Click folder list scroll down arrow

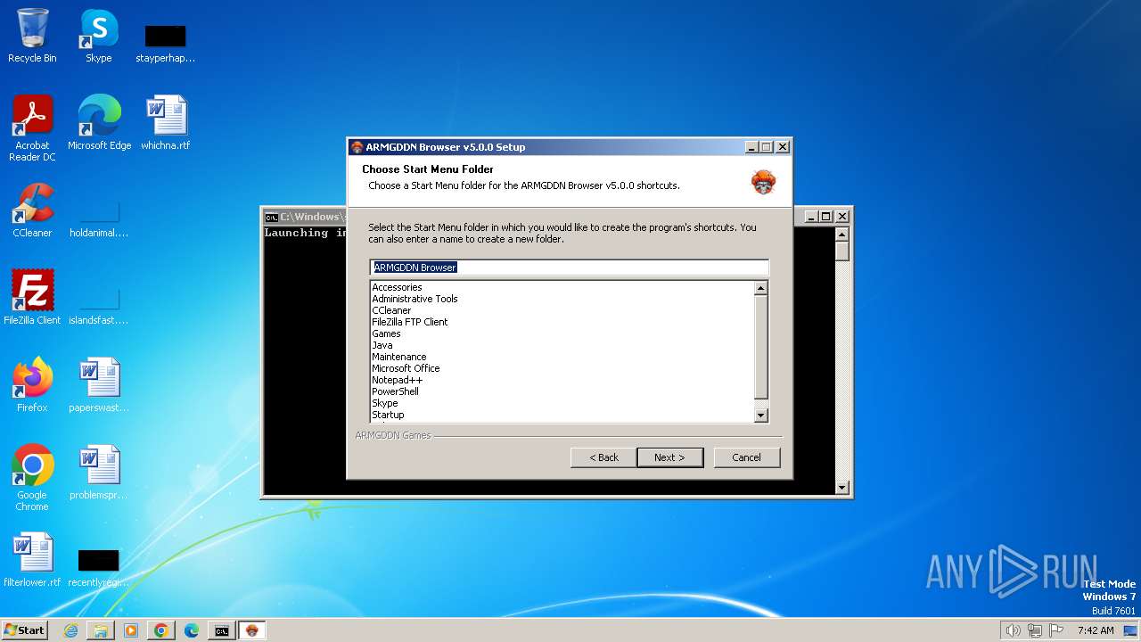[760, 415]
